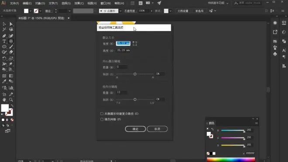Select the Polar Grid tool
The image size is (288, 162).
point(11,41)
